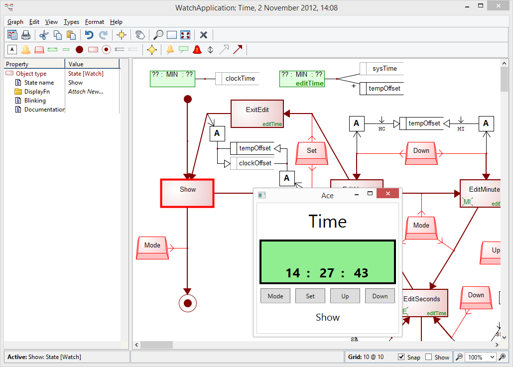Click the Delete X icon in toolbar

click(204, 35)
